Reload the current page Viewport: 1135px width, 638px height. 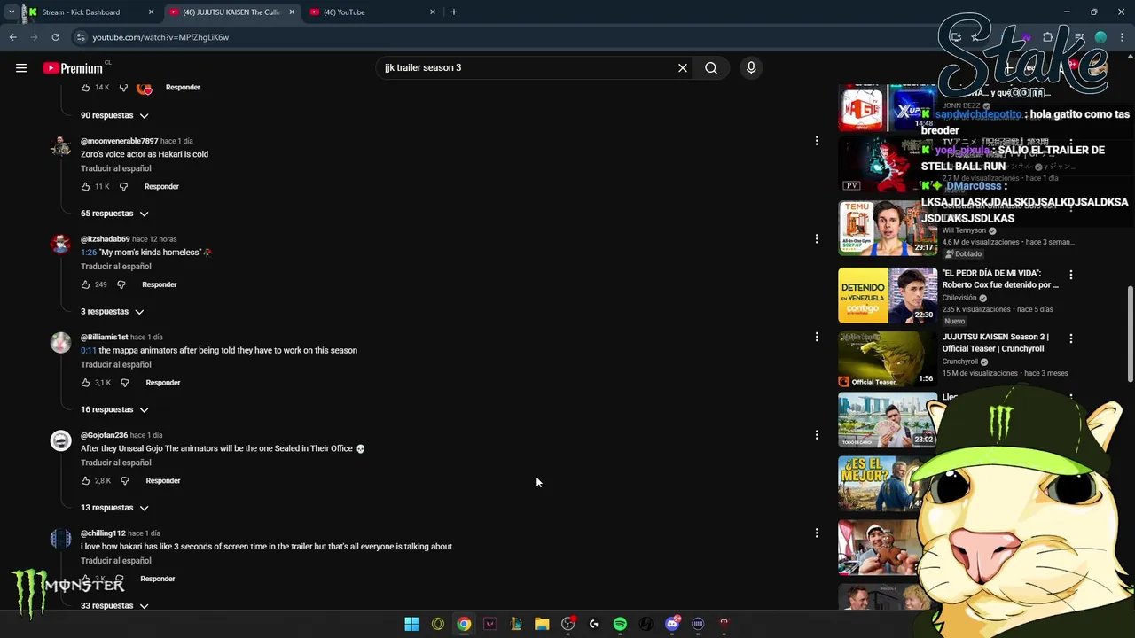(x=55, y=37)
